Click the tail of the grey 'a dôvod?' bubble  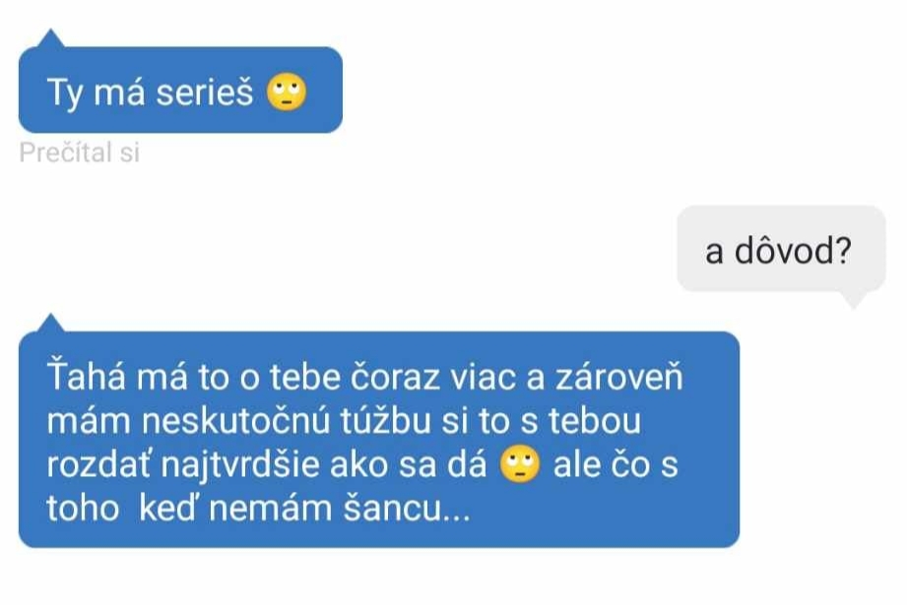click(854, 299)
